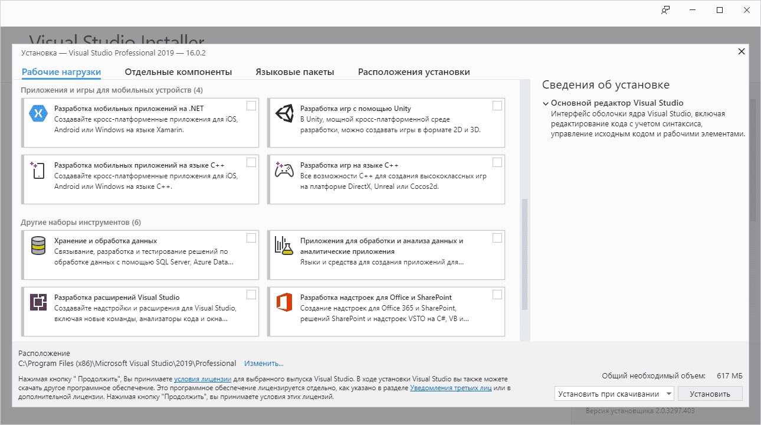Tick the C++ game development checkbox
Image resolution: width=761 pixels, height=425 pixels.
[x=497, y=162]
